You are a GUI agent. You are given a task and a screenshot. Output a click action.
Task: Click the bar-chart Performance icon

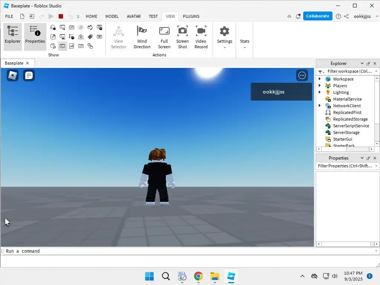point(72,46)
